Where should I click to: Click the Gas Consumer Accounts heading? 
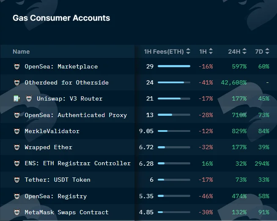pos(61,18)
